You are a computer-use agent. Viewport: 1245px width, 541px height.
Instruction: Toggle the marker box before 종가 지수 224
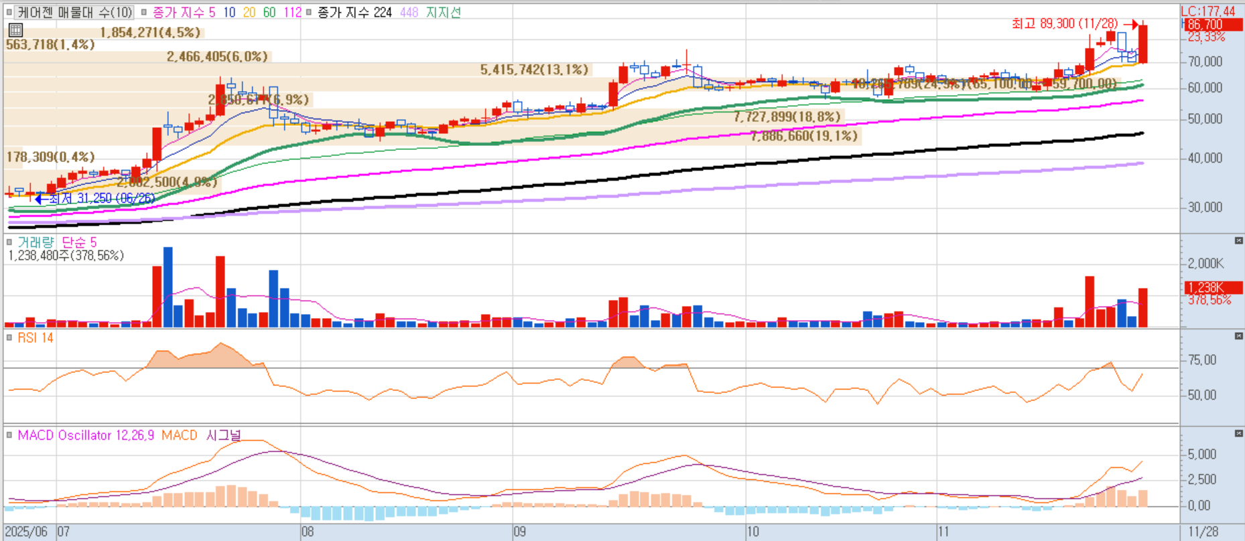pos(308,12)
